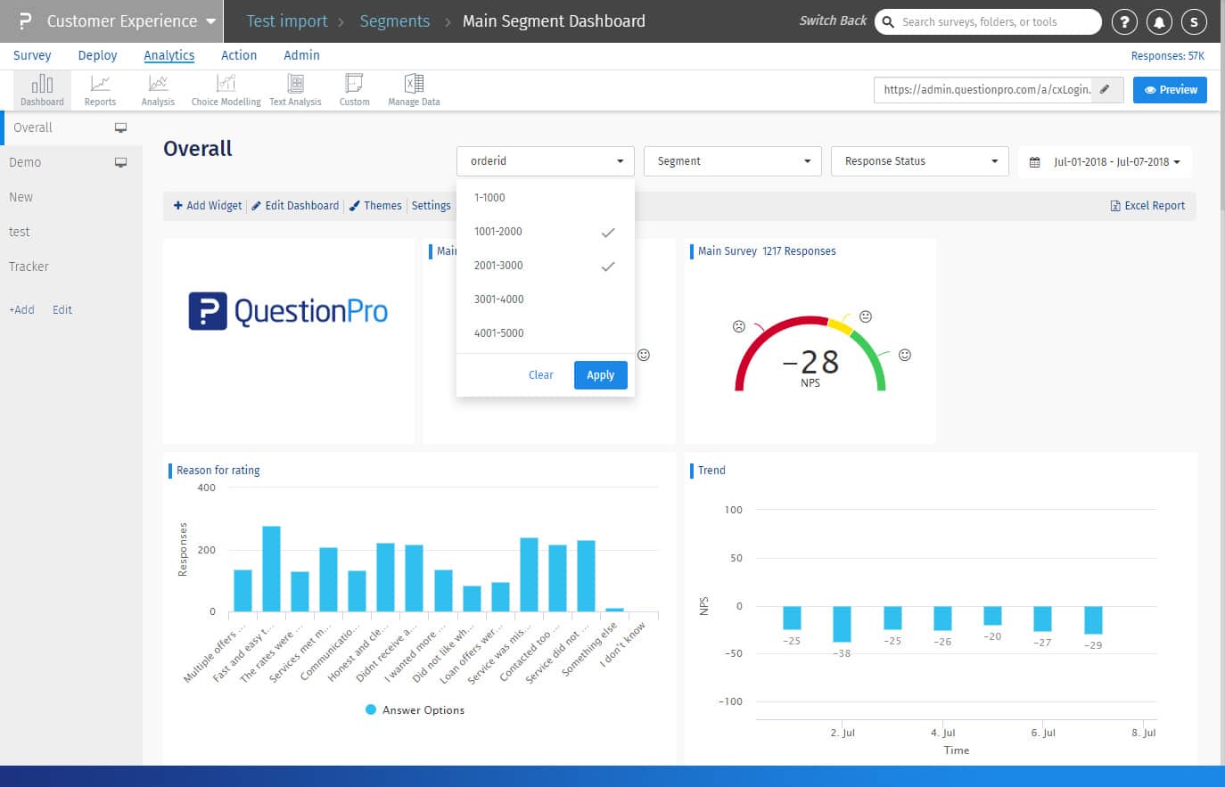Click the Fast and easy bar in chart

271,569
